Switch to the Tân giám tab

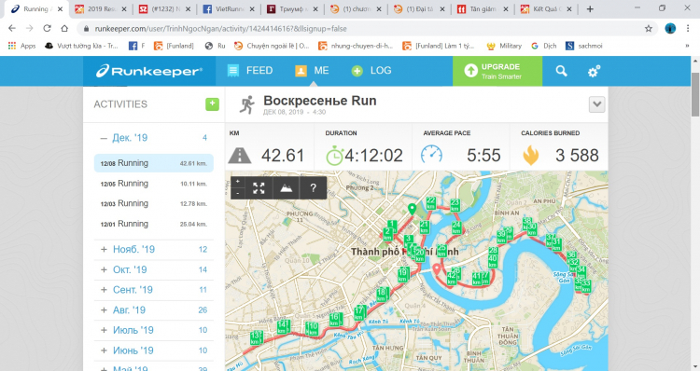pyautogui.click(x=483, y=9)
